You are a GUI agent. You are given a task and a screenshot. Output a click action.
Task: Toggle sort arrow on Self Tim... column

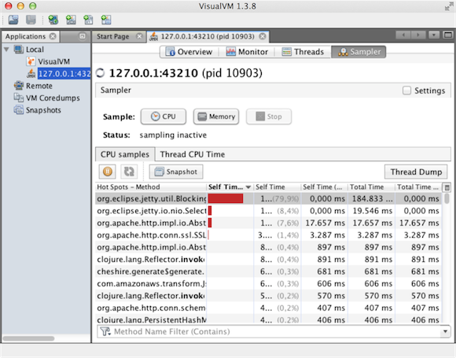coord(248,187)
